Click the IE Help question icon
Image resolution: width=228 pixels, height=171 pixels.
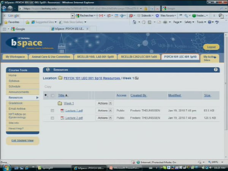(209, 22)
